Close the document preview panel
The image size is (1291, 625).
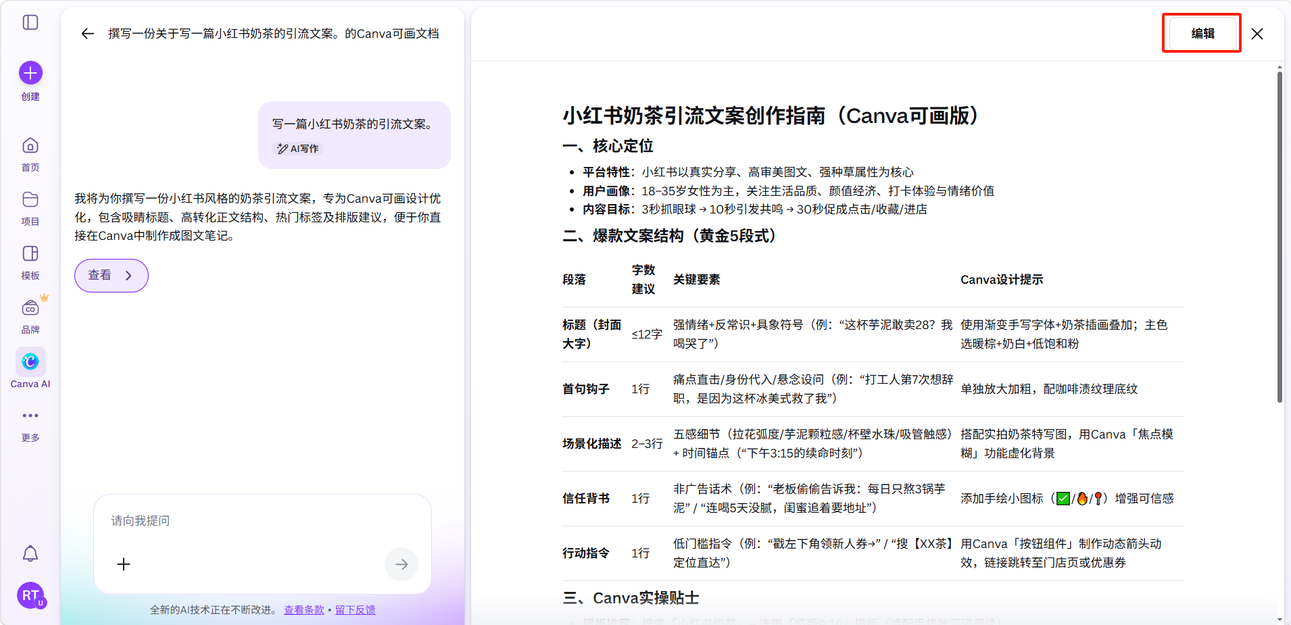click(1257, 34)
